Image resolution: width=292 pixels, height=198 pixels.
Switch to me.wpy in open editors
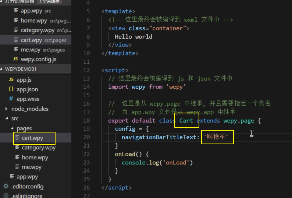(31, 50)
